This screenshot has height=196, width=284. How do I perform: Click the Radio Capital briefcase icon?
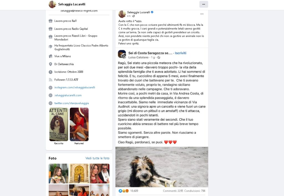tap(50, 29)
